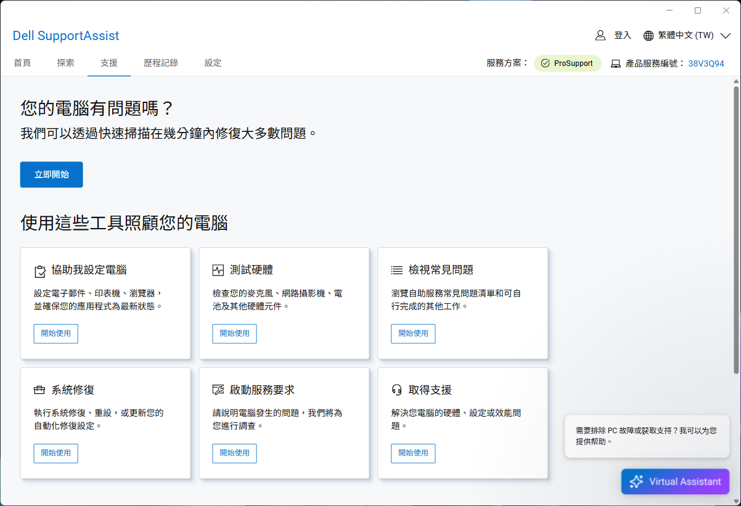Click 開始使用 under 取得支援
The image size is (741, 506).
(413, 453)
